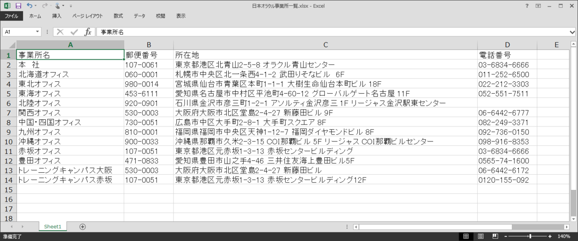This screenshot has height=241, width=578.
Task: Switch to Normal view icon
Action: (465, 236)
